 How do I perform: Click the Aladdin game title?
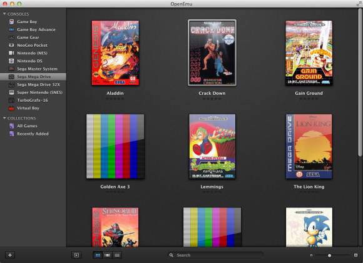[115, 93]
